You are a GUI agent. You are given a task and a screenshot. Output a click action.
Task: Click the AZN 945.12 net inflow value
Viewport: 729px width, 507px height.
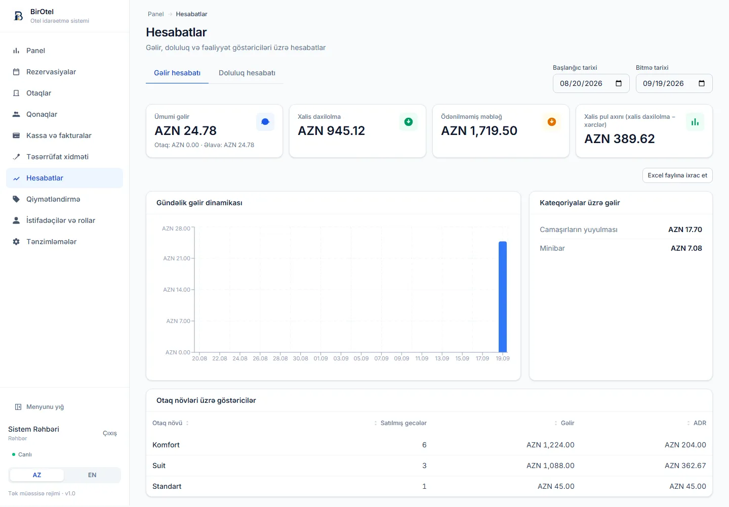coord(331,131)
